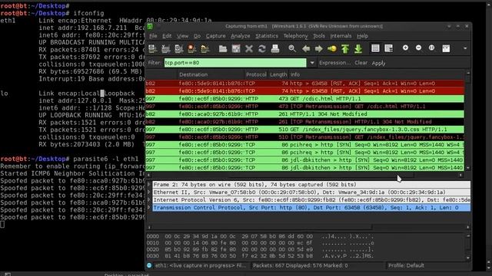Select the green 304 Not Modified packet
The width and height of the screenshot is (492, 276).
[304, 114]
